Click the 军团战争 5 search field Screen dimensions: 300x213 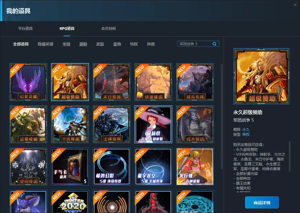pyautogui.click(x=198, y=44)
